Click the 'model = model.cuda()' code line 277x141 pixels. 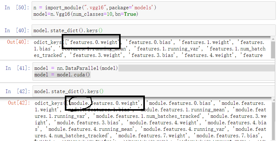pos(62,75)
